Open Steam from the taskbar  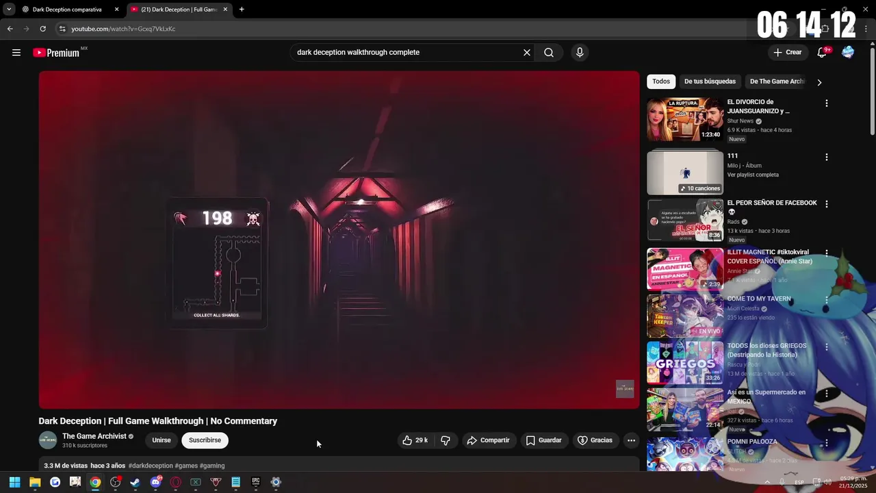pos(136,482)
